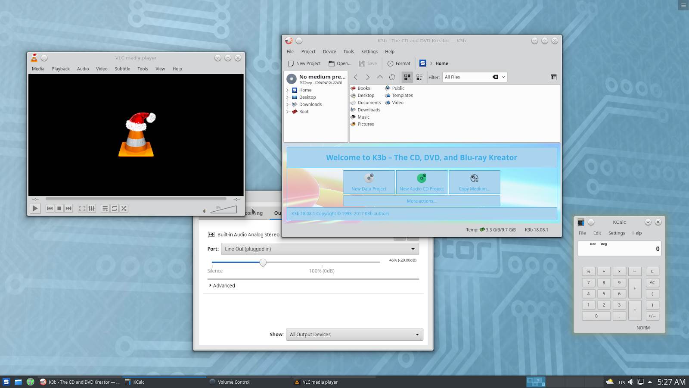The width and height of the screenshot is (689, 388).
Task: Toggle the VLC playlist view icon
Action: click(x=105, y=209)
